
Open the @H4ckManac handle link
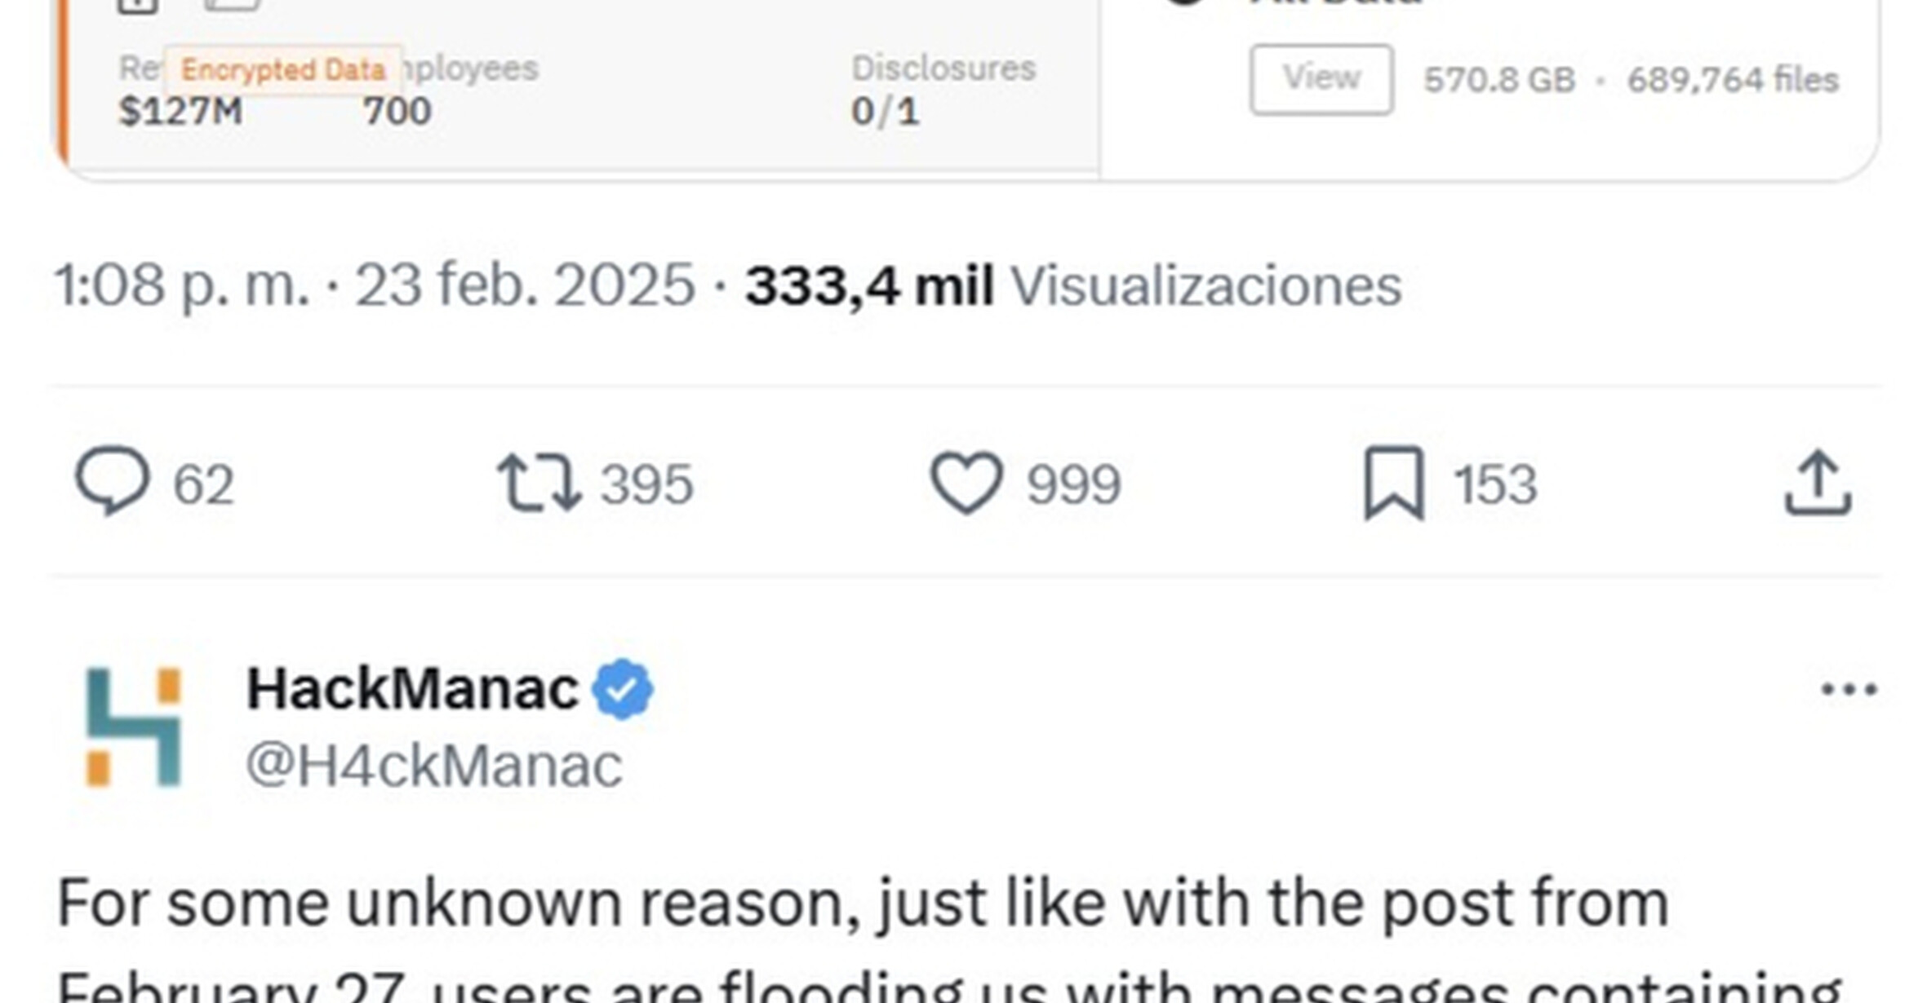coord(434,767)
